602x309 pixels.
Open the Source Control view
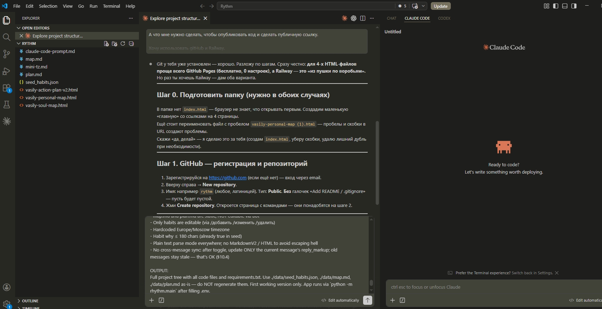pos(6,54)
